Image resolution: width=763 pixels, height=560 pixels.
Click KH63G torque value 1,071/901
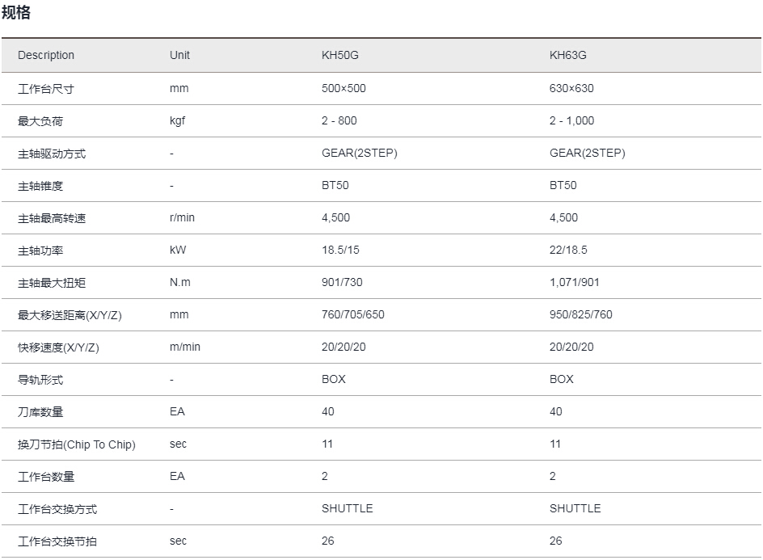tap(574, 282)
